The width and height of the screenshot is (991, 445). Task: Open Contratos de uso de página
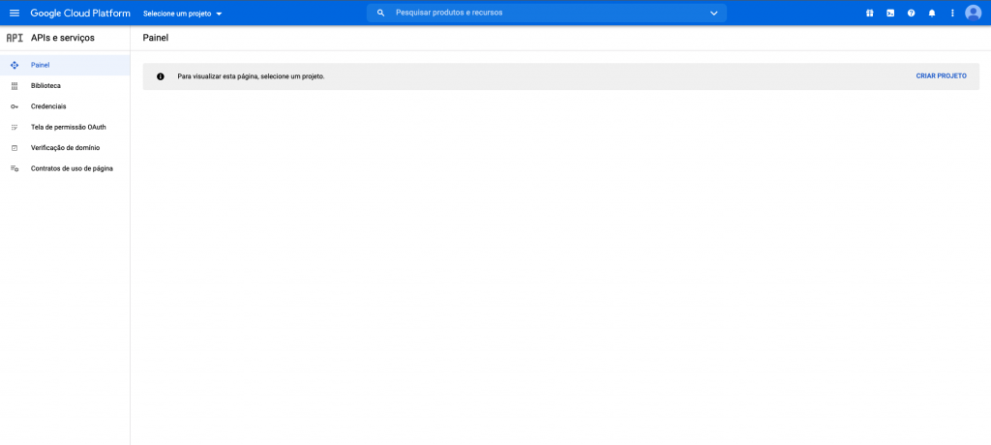(x=72, y=168)
